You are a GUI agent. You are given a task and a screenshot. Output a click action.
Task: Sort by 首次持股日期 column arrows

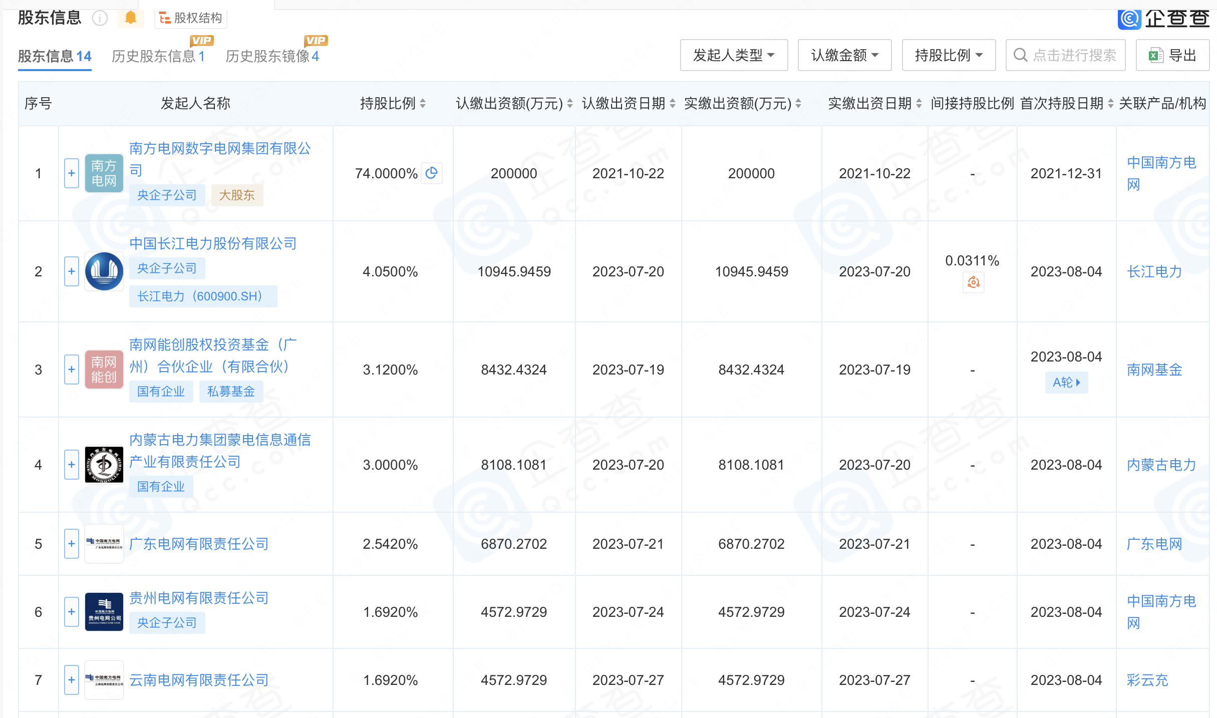click(1110, 104)
